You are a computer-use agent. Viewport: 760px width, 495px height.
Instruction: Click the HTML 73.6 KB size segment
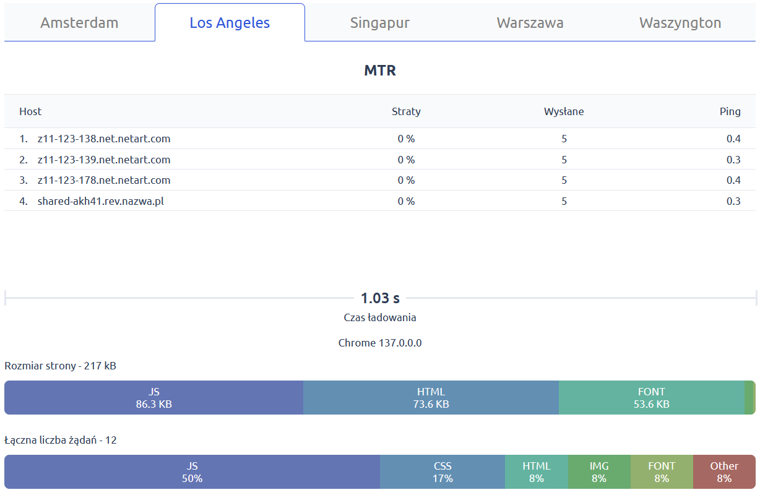click(x=431, y=398)
